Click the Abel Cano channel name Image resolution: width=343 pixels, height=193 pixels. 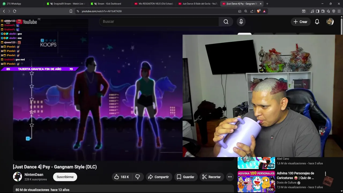coord(283,159)
